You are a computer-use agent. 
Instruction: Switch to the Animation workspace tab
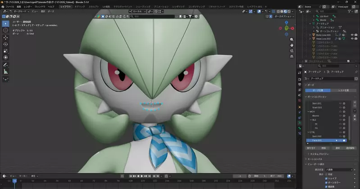pos(161,7)
